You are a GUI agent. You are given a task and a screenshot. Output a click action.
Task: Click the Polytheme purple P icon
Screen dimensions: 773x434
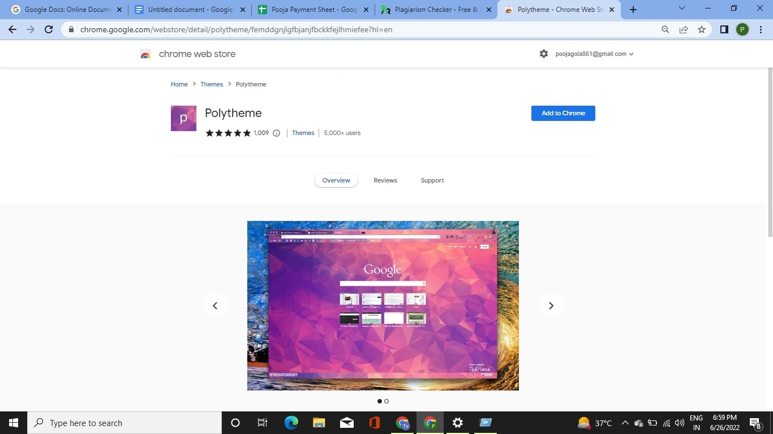click(x=183, y=118)
